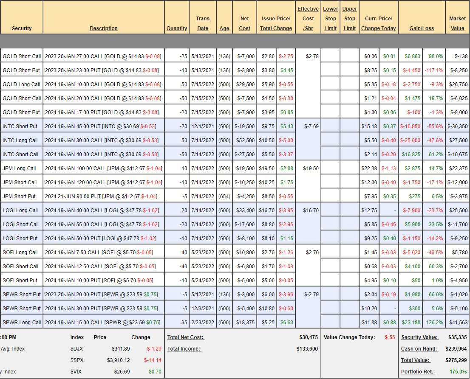The width and height of the screenshot is (470, 379).
Task: Select the SPWR Long Call description cell
Action: [103, 323]
